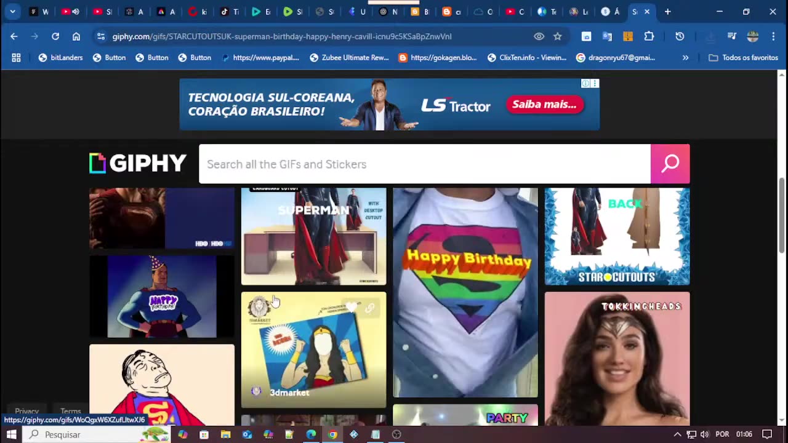Open the Windows Start menu
Image resolution: width=788 pixels, height=443 pixels.
11,434
